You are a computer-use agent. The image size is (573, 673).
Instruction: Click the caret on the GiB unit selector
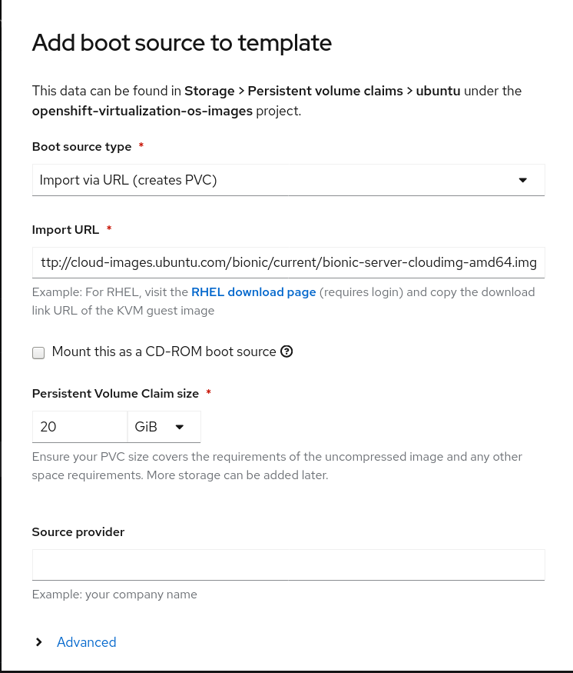pos(179,427)
